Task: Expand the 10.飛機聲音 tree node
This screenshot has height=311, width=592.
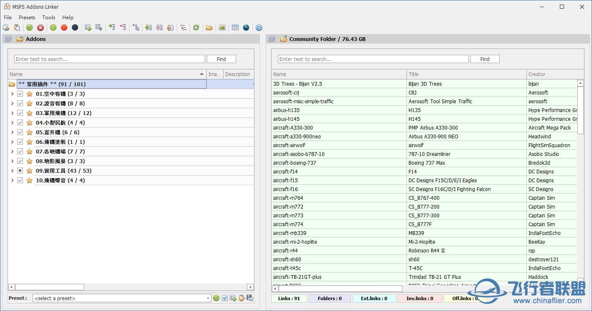Action: pyautogui.click(x=12, y=180)
